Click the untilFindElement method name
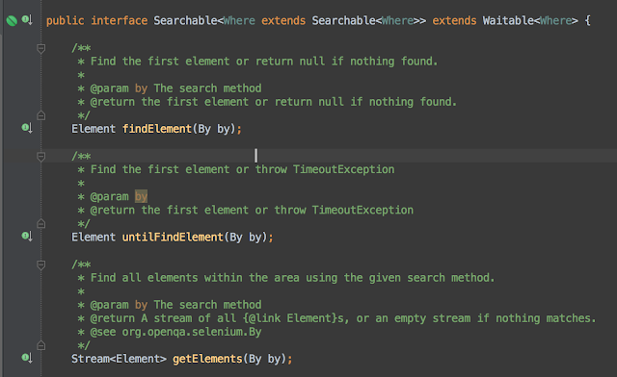Viewport: 617px width, 377px height. (173, 238)
